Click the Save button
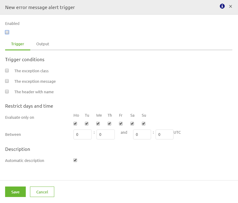 pyautogui.click(x=15, y=192)
